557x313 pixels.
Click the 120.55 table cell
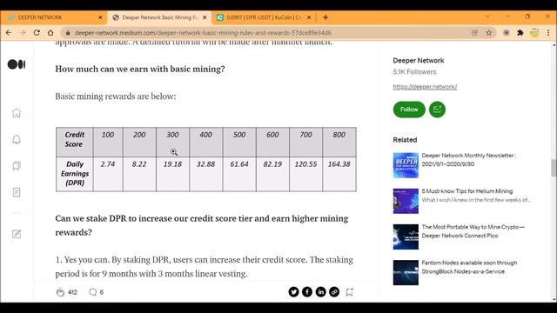(305, 174)
